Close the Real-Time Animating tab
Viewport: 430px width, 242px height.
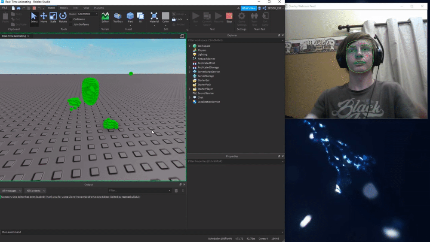tap(28, 36)
